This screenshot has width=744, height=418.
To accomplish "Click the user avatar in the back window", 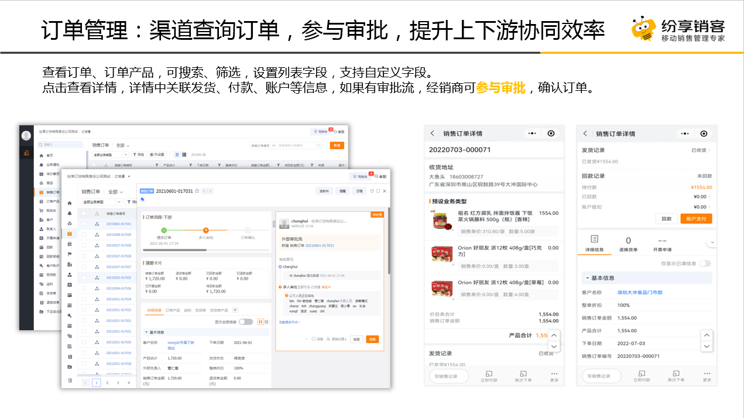I will point(26,136).
